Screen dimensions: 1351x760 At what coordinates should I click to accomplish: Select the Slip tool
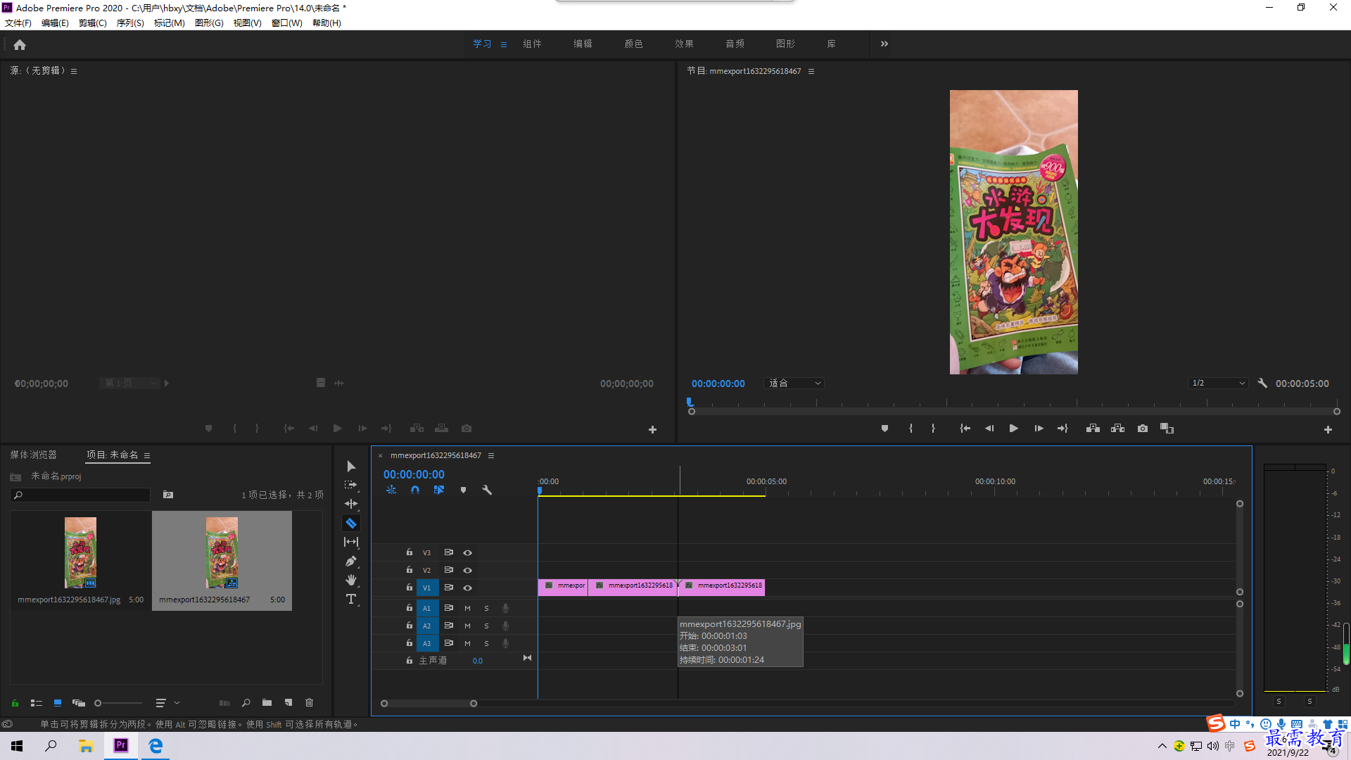click(350, 542)
